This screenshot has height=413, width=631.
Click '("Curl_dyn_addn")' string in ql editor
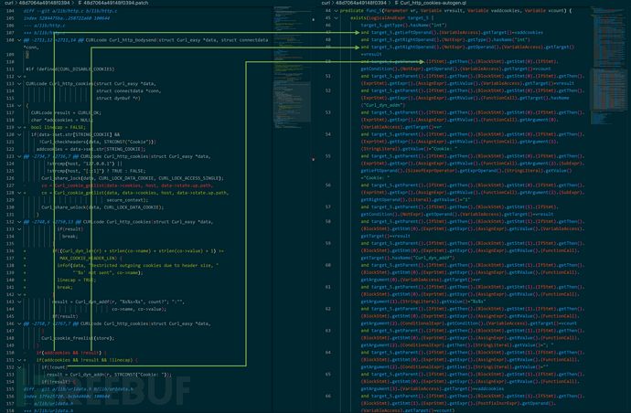pos(383,105)
